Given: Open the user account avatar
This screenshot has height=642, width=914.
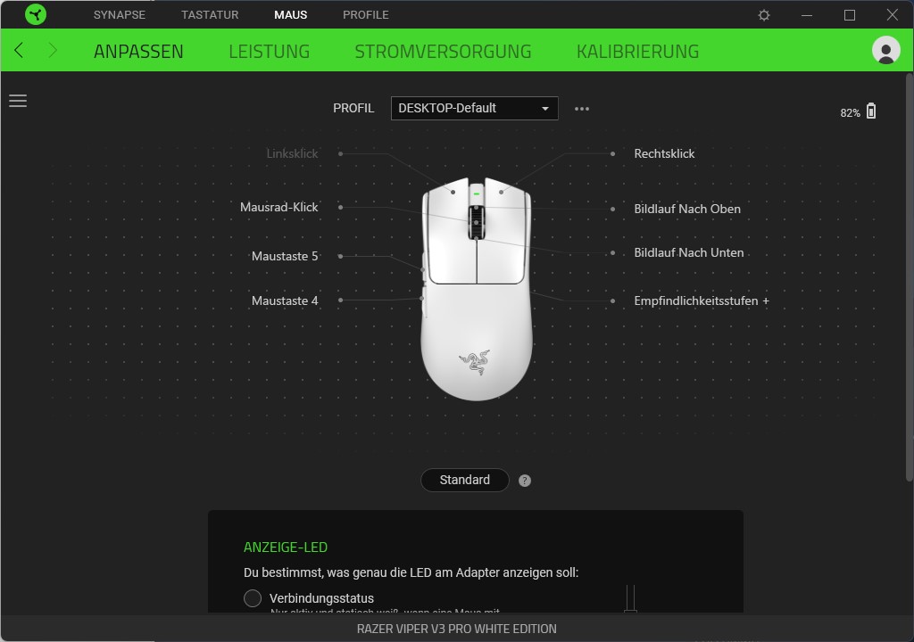Looking at the screenshot, I should [885, 50].
